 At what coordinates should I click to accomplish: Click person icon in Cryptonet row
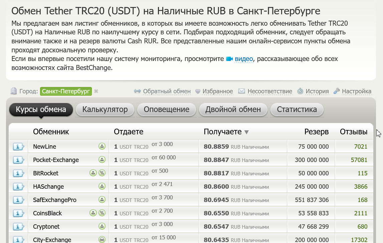pos(102,226)
